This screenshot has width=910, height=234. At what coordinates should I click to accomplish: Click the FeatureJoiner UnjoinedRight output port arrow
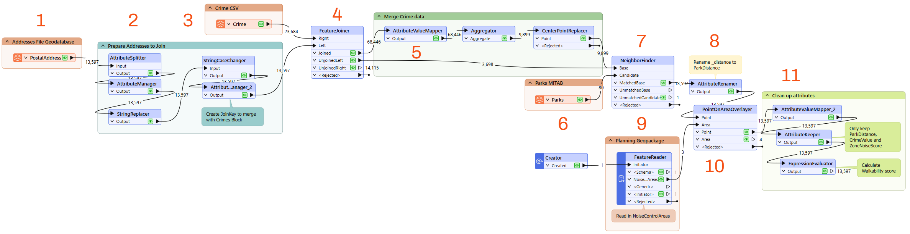(x=360, y=68)
